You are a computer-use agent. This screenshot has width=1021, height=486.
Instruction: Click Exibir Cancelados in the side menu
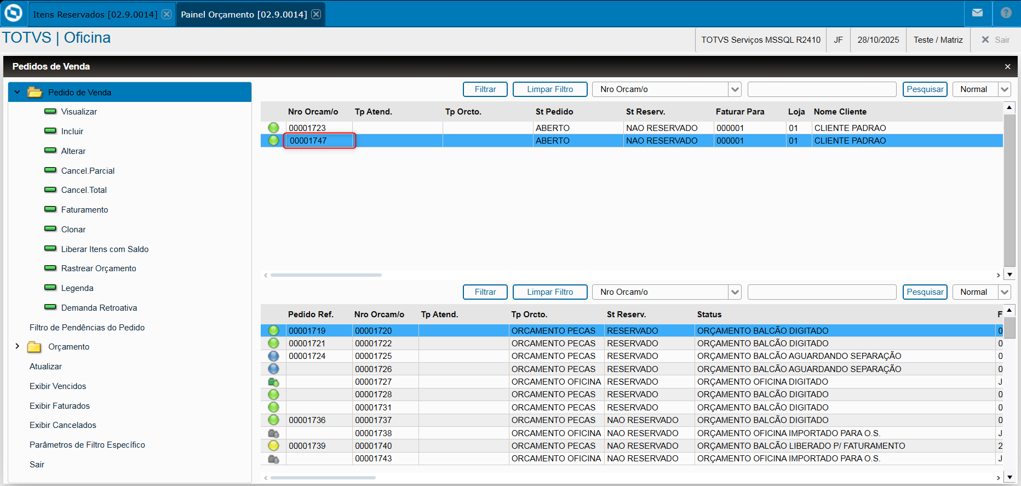63,425
